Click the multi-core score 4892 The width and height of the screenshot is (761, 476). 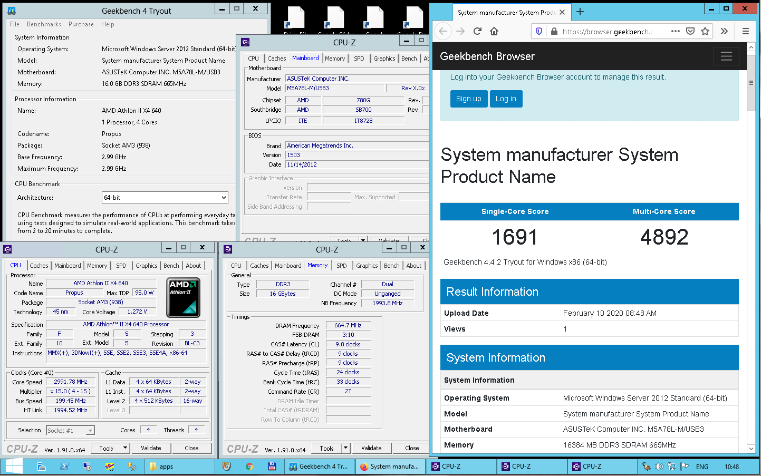pyautogui.click(x=664, y=237)
